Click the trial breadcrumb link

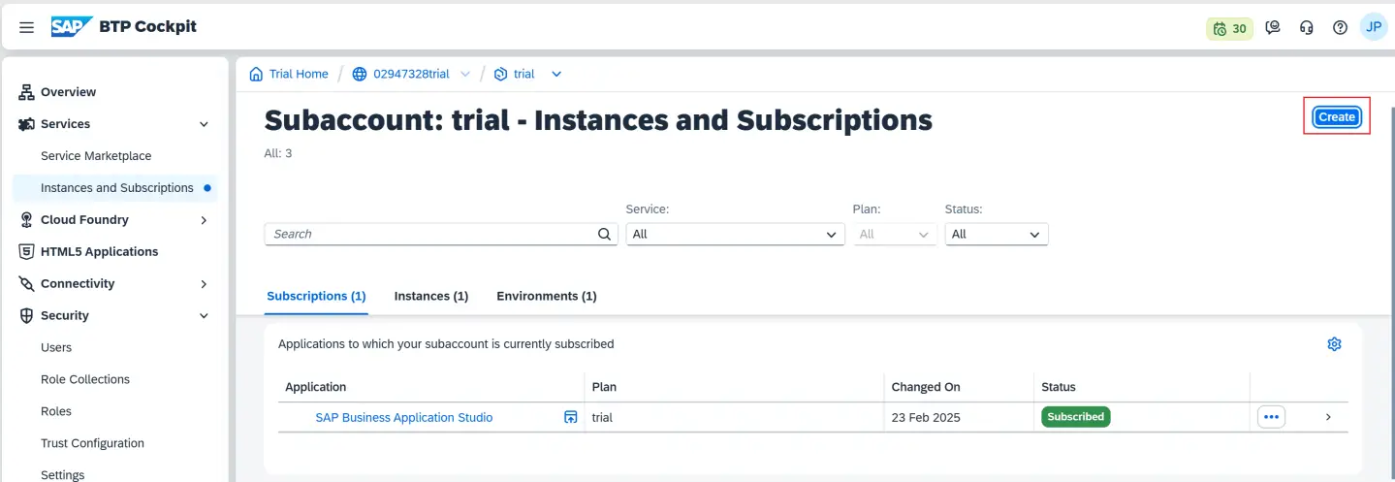(x=524, y=74)
